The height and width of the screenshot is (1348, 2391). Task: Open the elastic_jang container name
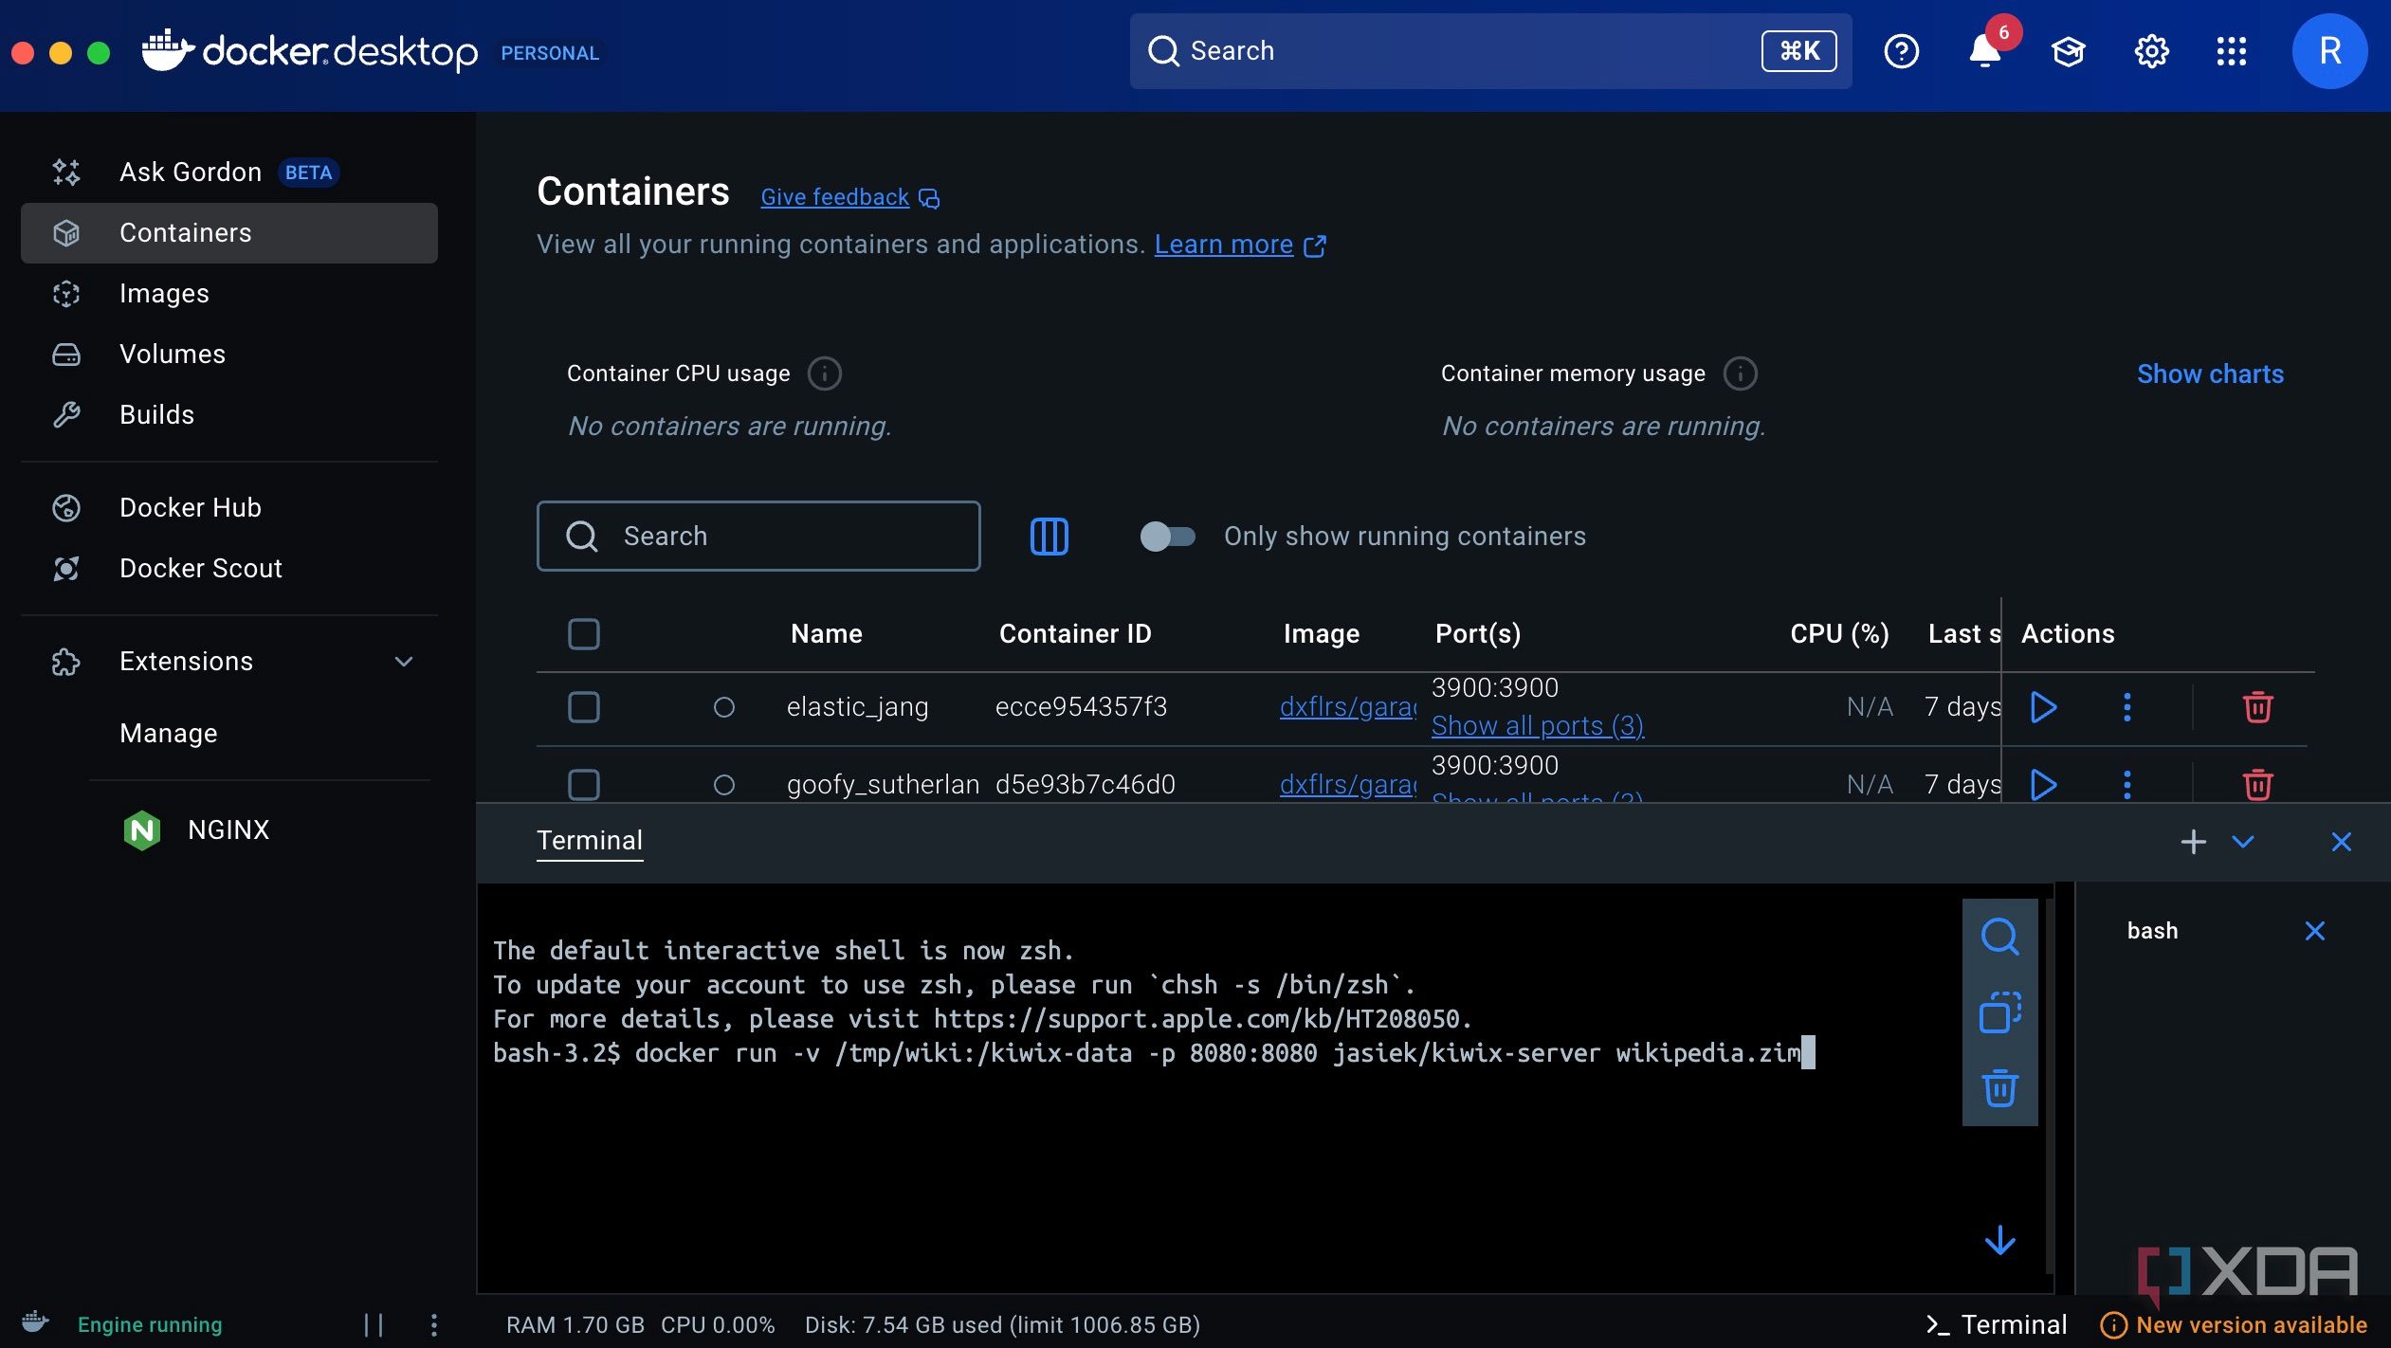[x=857, y=707]
